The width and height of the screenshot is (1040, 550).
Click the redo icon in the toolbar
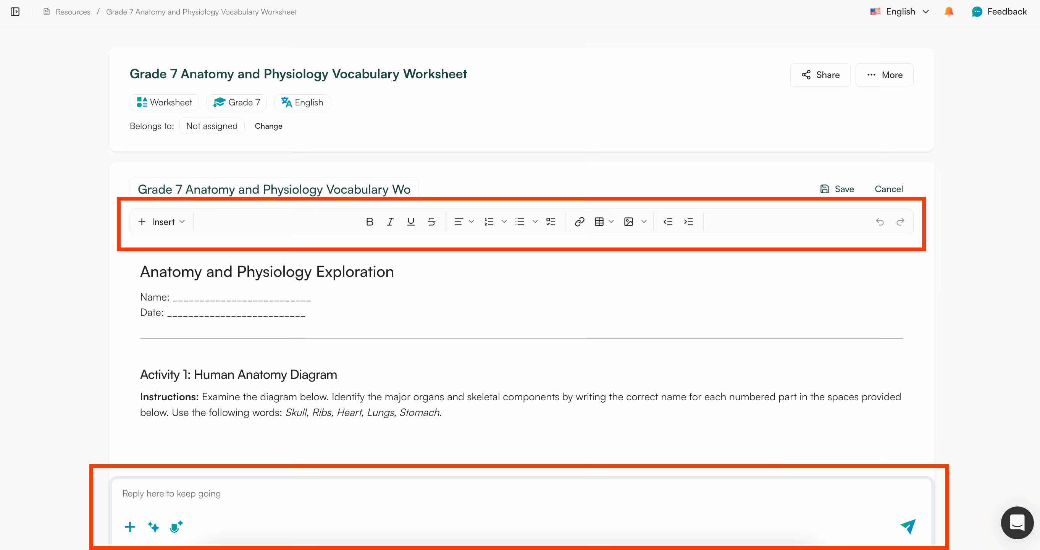(x=901, y=221)
